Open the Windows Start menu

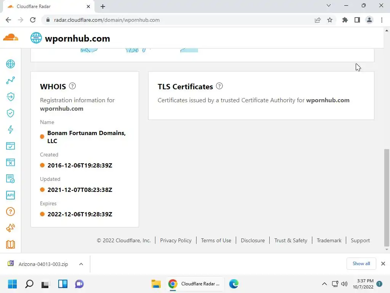[x=13, y=284]
